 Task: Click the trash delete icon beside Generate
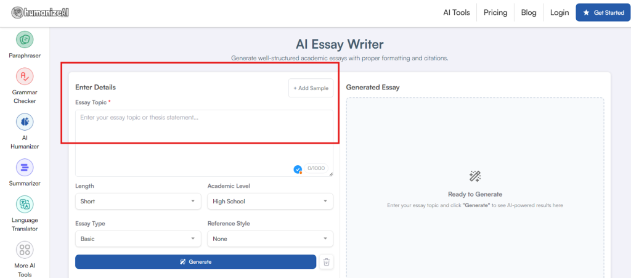click(x=327, y=262)
